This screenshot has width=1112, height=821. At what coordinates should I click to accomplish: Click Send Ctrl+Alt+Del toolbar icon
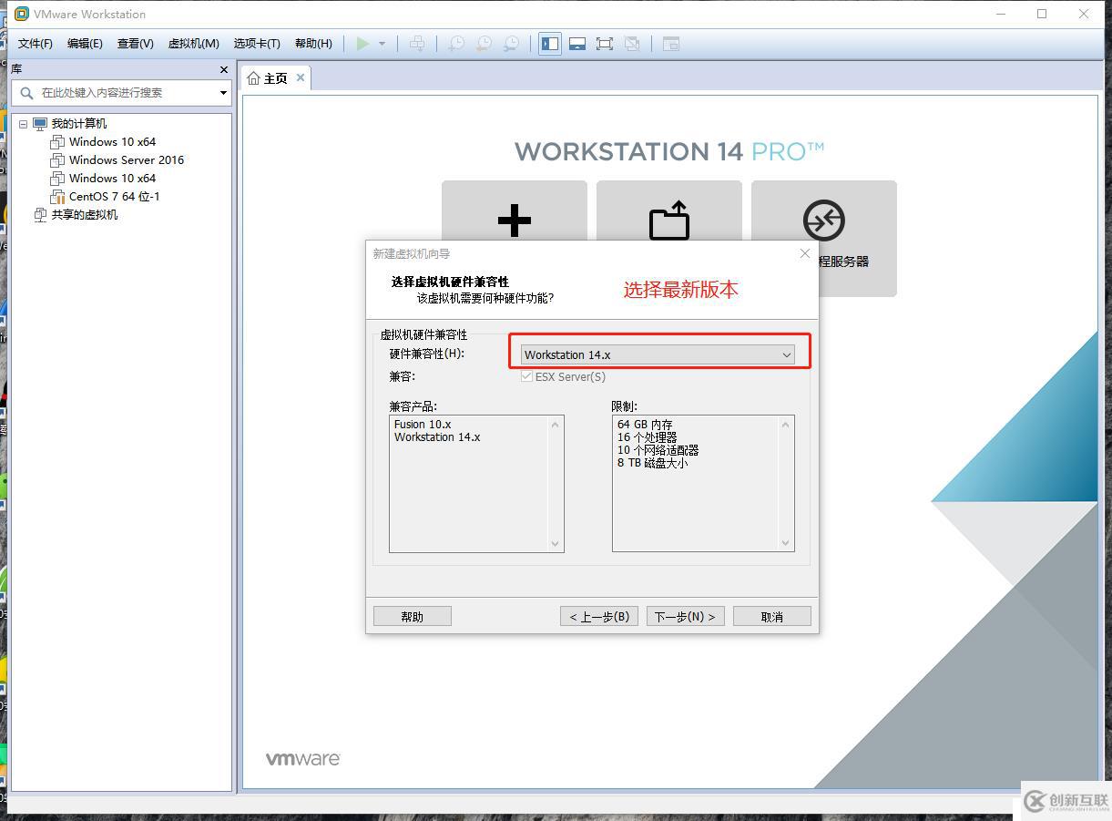pos(417,44)
